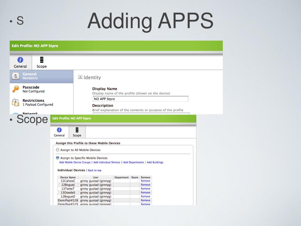This screenshot has height=226, width=301.
Task: Select device name 12CahooC
Action: pyautogui.click(x=68, y=181)
